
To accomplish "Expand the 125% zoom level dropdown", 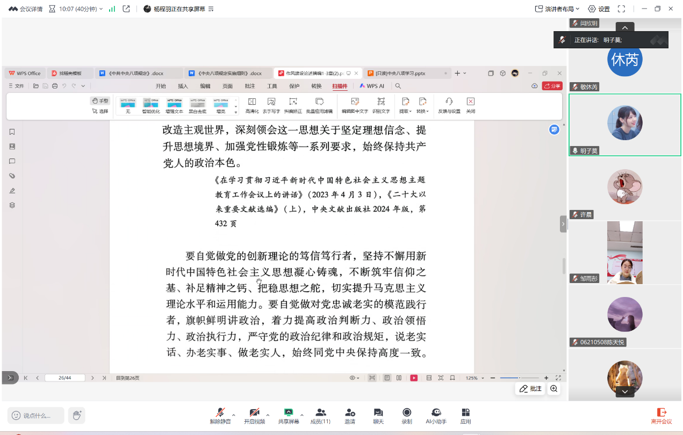I will click(x=474, y=378).
